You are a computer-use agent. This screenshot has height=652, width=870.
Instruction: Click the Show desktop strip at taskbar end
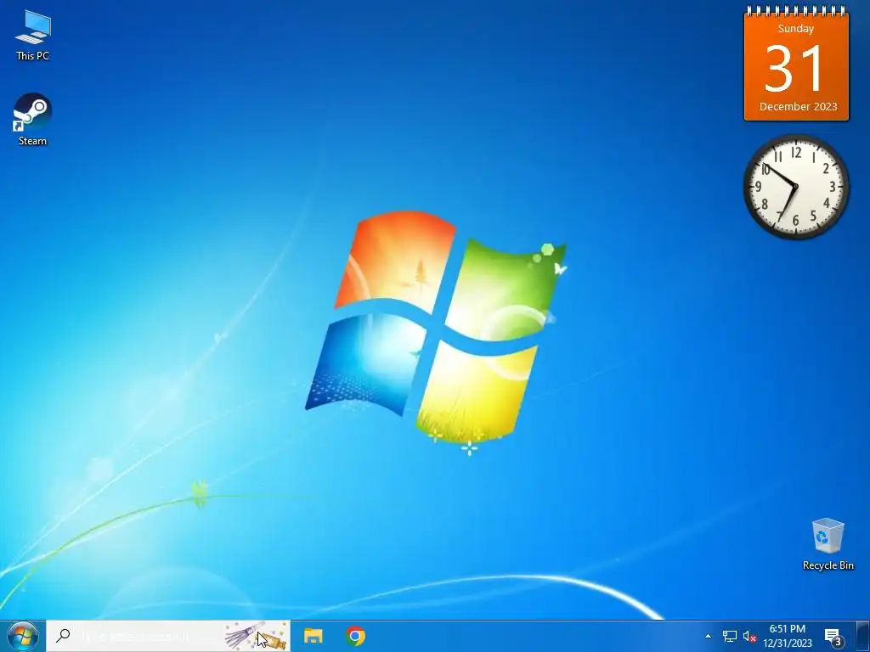point(863,636)
